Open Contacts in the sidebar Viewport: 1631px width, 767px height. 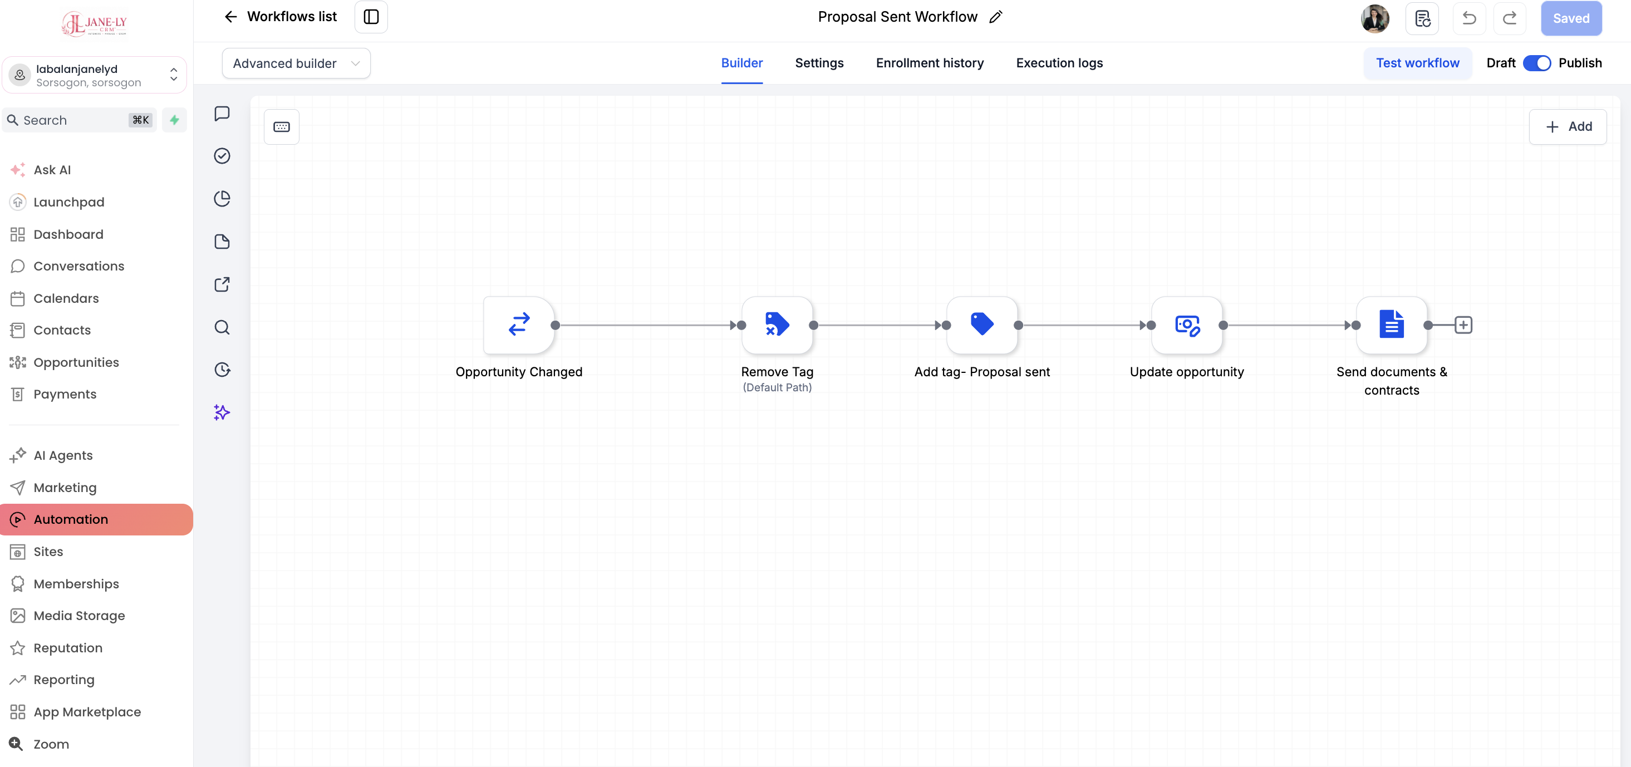(61, 330)
